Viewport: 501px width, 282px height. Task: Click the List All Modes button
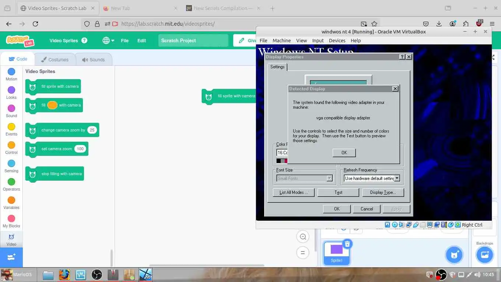point(293,192)
